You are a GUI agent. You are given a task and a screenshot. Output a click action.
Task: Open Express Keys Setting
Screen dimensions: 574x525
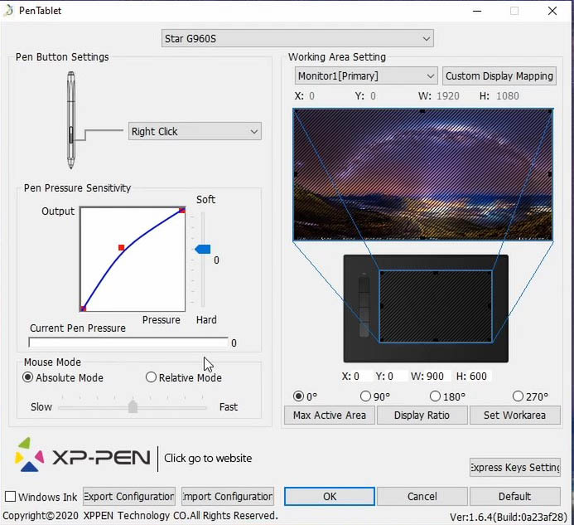515,467
